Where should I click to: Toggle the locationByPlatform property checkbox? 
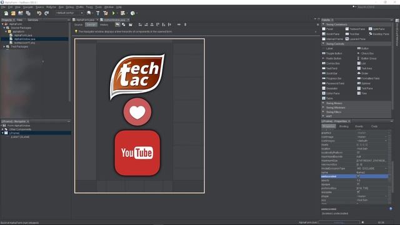[x=358, y=152]
